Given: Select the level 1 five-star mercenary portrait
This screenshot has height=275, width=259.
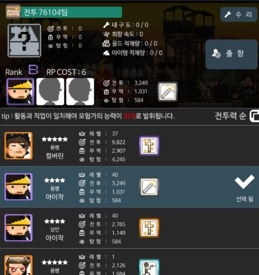Looking at the screenshot, I should point(18,265).
